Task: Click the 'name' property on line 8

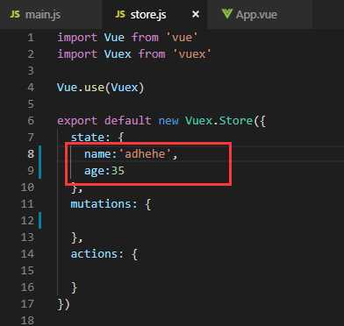Action: point(97,153)
